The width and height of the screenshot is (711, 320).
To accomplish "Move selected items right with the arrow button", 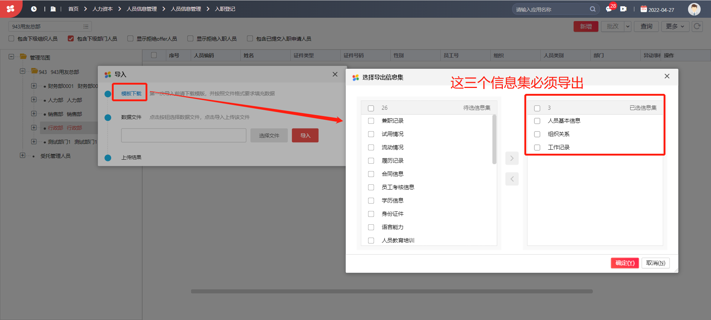I will click(512, 158).
